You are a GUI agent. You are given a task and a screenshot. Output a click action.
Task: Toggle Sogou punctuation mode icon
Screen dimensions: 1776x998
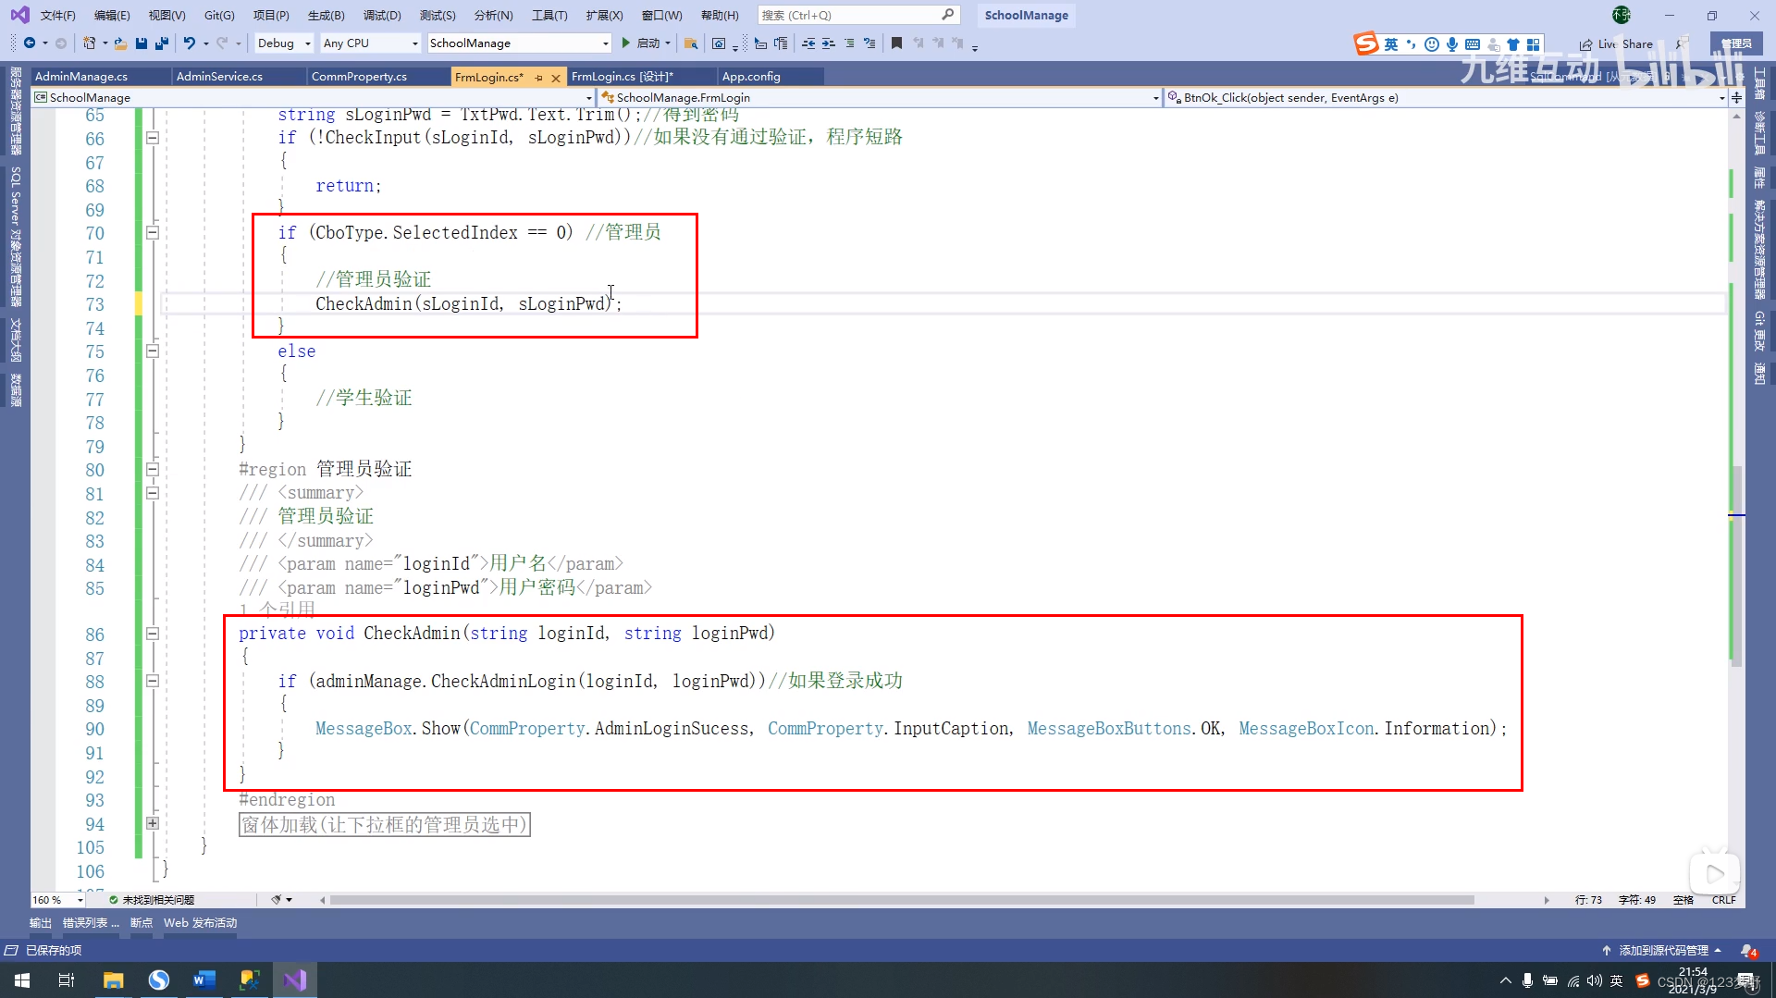coord(1412,44)
